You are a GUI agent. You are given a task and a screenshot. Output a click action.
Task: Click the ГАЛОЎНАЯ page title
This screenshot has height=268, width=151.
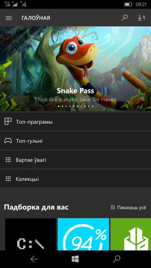36,18
